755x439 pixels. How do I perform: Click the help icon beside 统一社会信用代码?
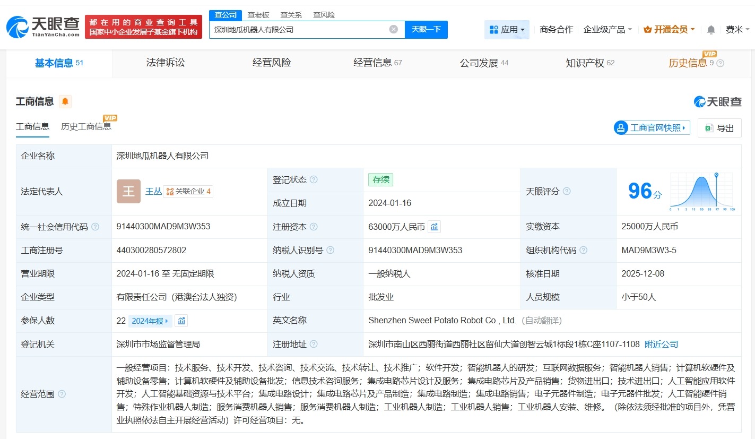(x=94, y=227)
